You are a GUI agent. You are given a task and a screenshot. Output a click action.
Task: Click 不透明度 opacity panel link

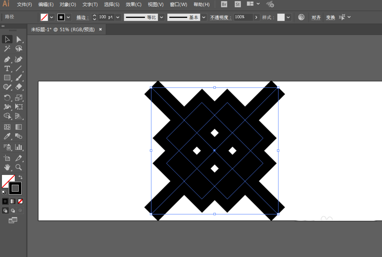click(220, 17)
